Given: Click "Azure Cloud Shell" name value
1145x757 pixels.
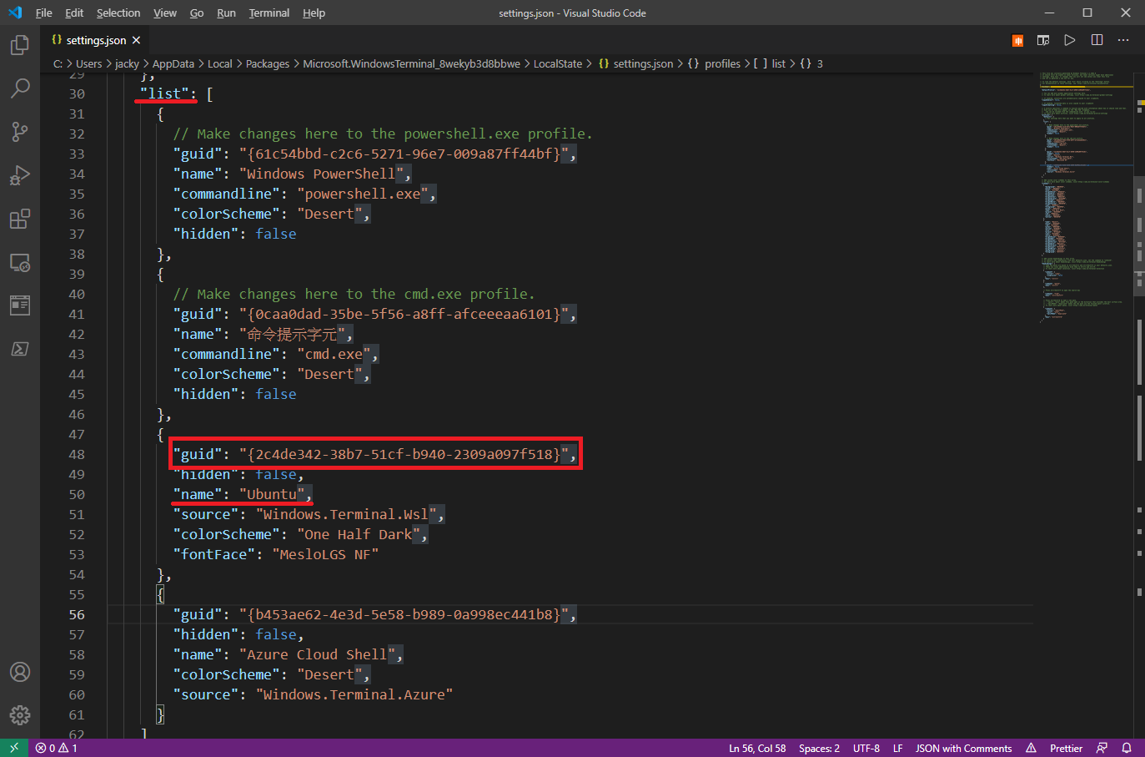Looking at the screenshot, I should point(317,654).
